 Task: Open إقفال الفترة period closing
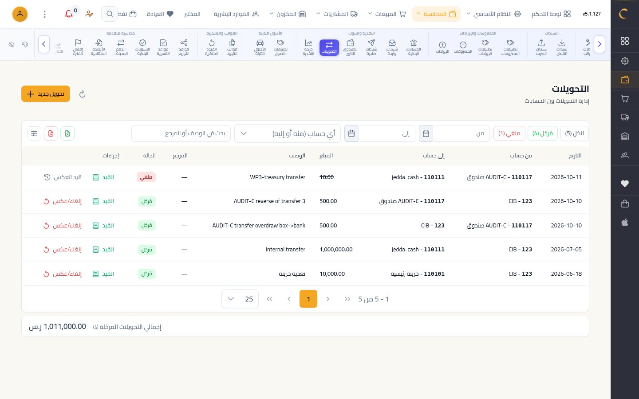point(78,47)
